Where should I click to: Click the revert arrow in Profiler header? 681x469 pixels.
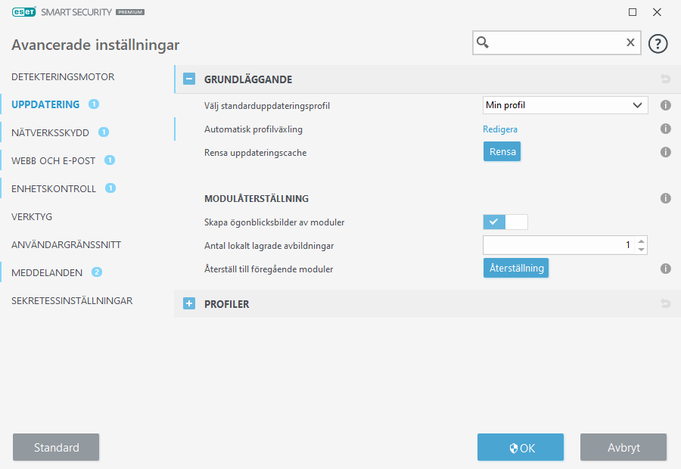[x=666, y=304]
